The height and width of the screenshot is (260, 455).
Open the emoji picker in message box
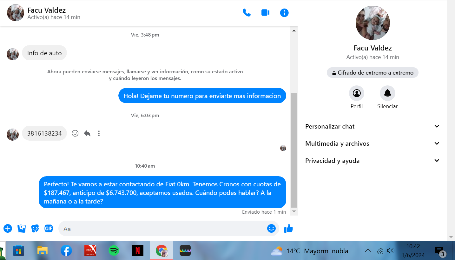click(x=271, y=228)
